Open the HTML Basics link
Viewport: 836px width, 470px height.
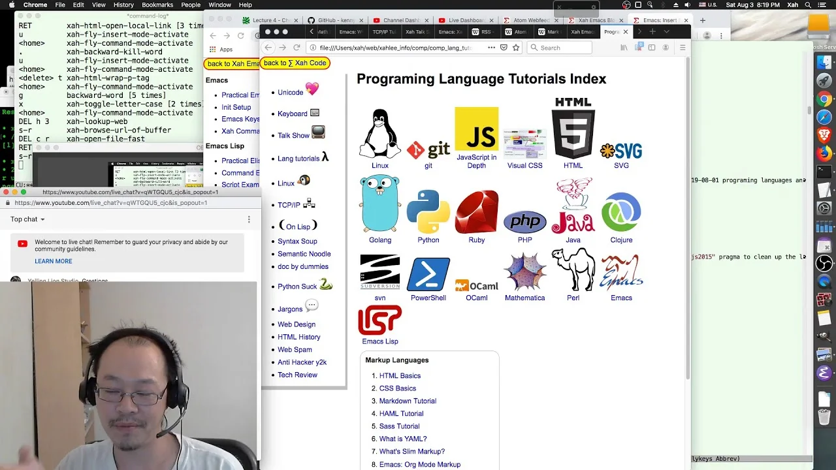point(400,376)
